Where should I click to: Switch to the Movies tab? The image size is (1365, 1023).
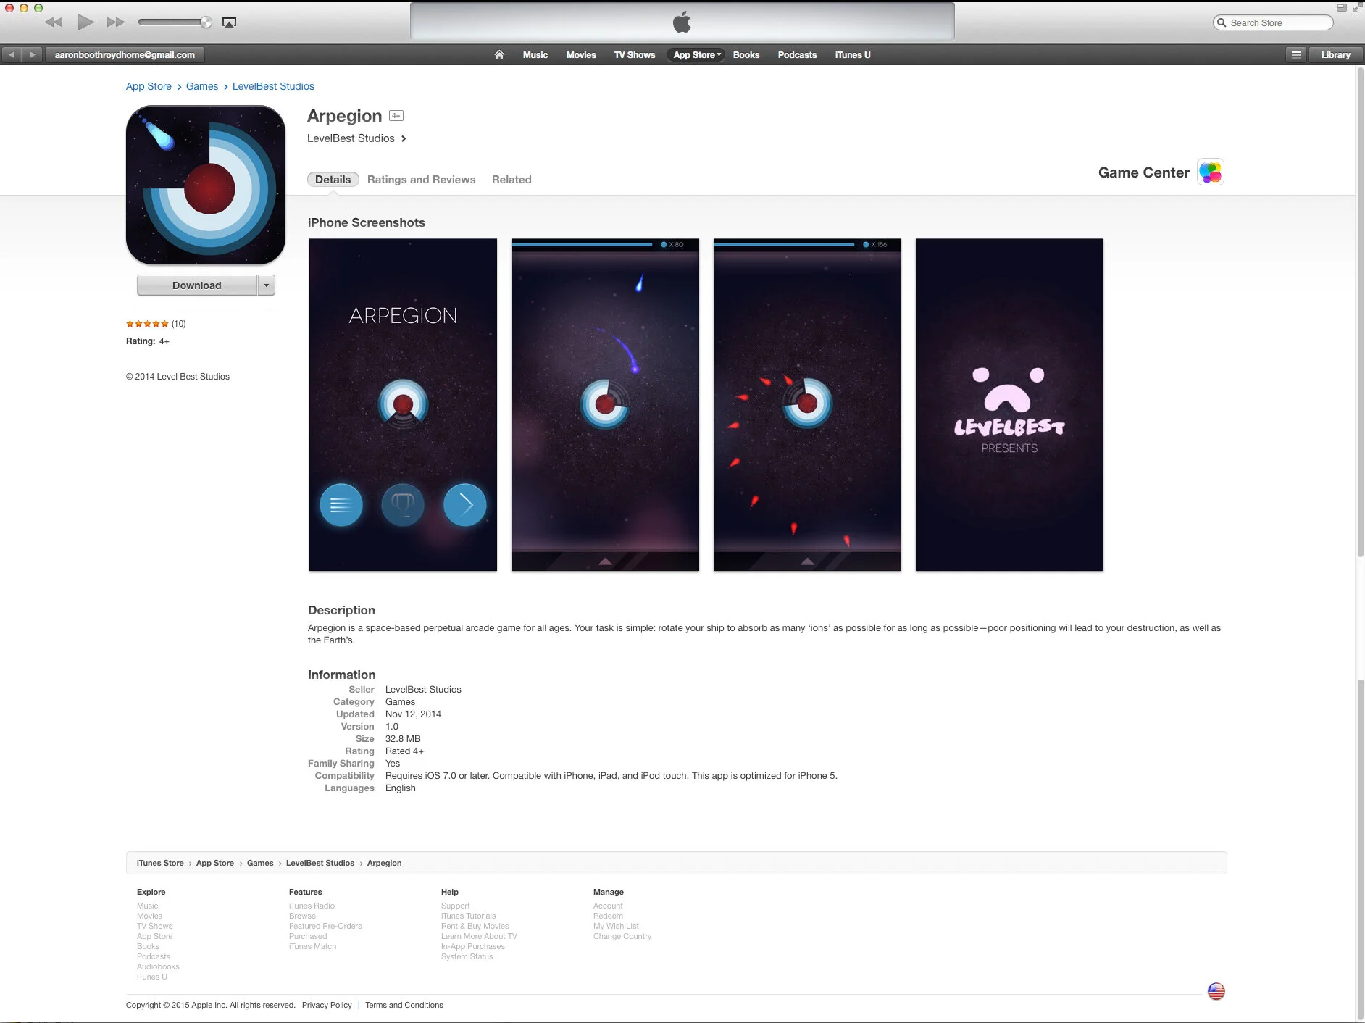coord(581,55)
